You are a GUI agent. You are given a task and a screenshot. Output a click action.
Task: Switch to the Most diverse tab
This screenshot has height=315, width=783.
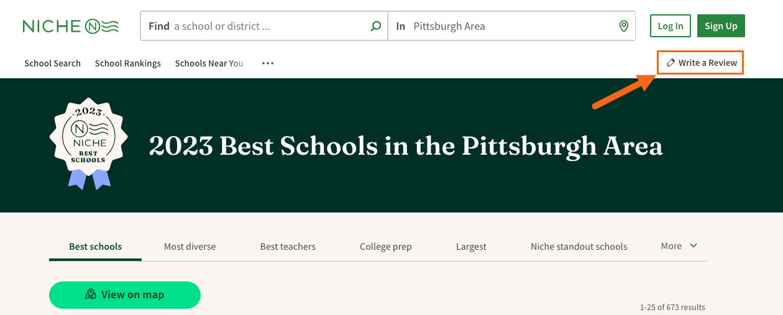(x=190, y=247)
